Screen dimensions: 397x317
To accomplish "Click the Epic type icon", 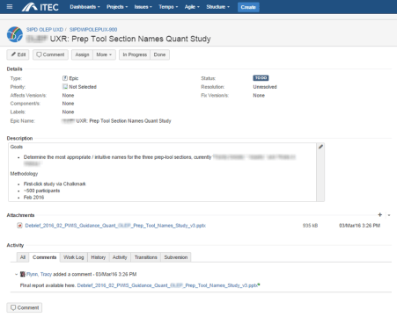I will click(65, 78).
